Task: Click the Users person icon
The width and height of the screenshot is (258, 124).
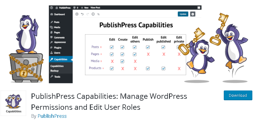Action: pos(51,53)
